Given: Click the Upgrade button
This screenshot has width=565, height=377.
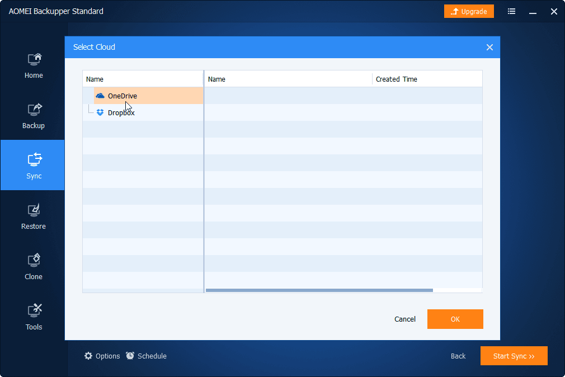Looking at the screenshot, I should point(469,12).
